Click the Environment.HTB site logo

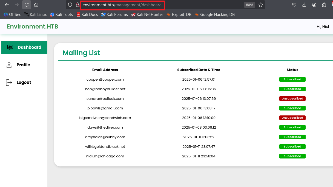pos(32,27)
